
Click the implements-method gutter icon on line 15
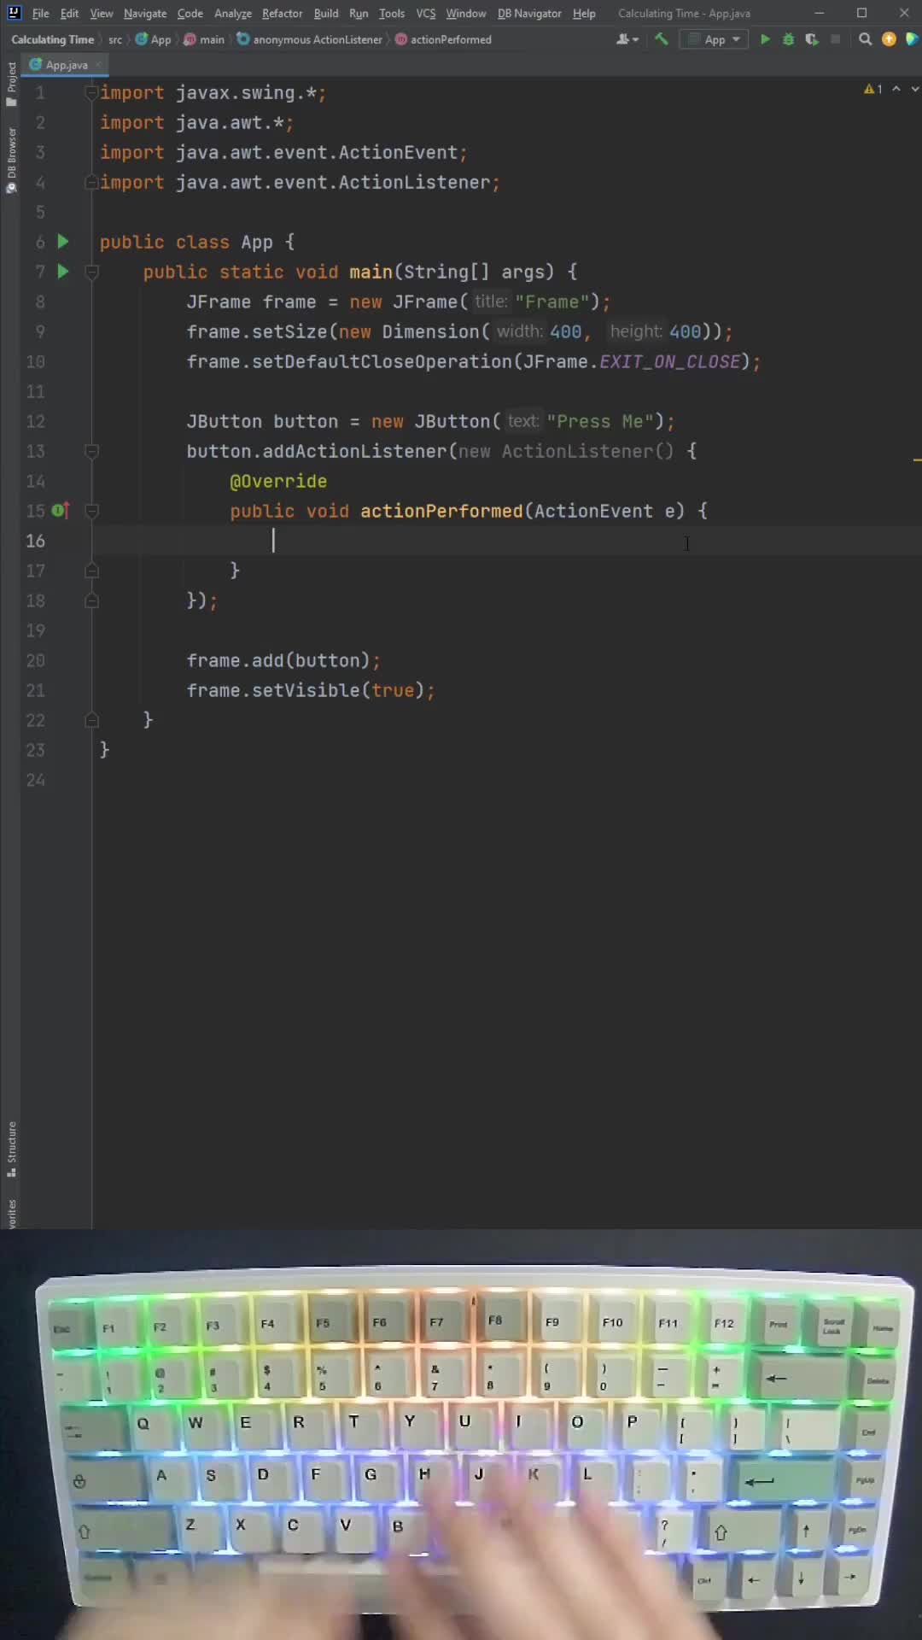coord(60,511)
